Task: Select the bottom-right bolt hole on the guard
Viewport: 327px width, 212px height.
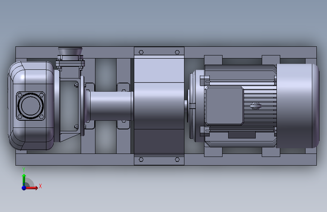Action: click(x=177, y=160)
